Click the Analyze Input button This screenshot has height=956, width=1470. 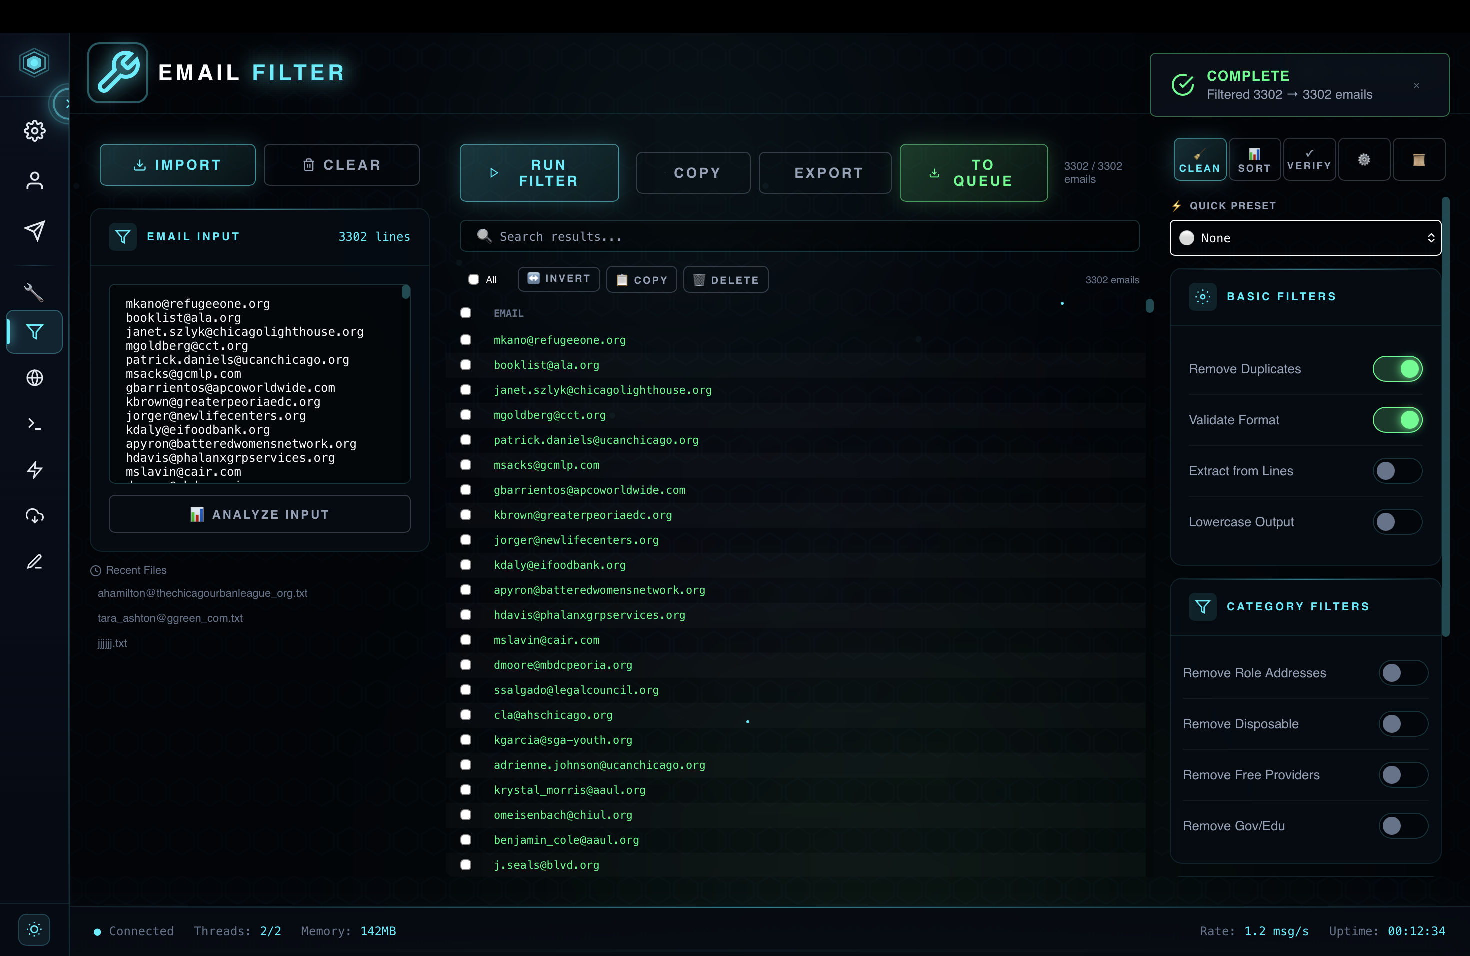tap(259, 514)
